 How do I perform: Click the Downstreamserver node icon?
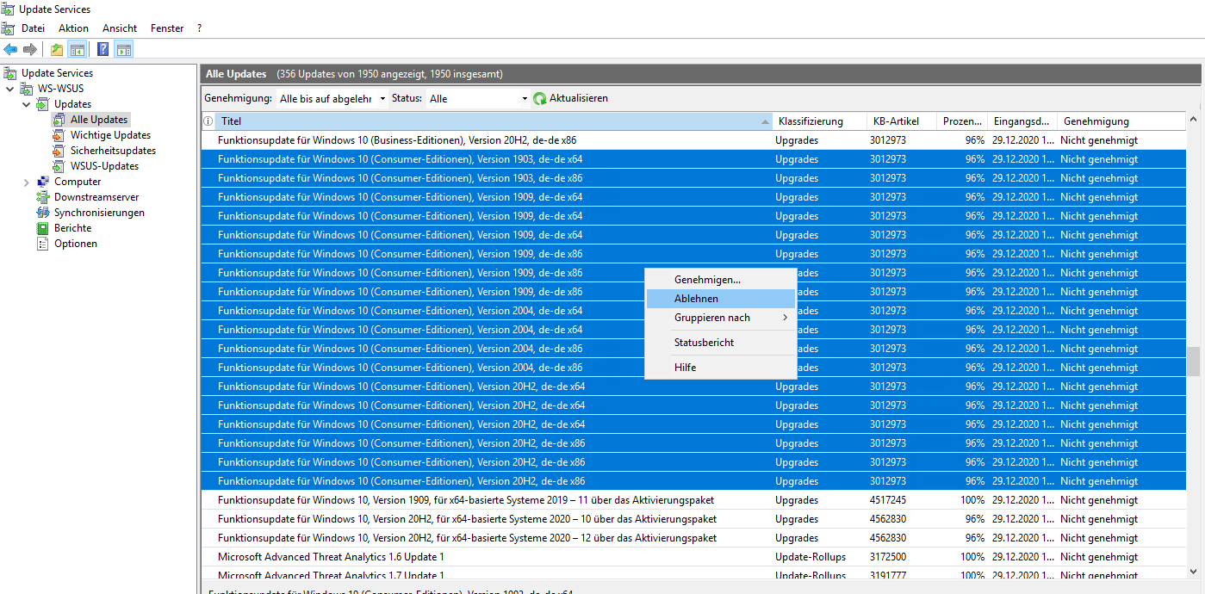tap(43, 197)
